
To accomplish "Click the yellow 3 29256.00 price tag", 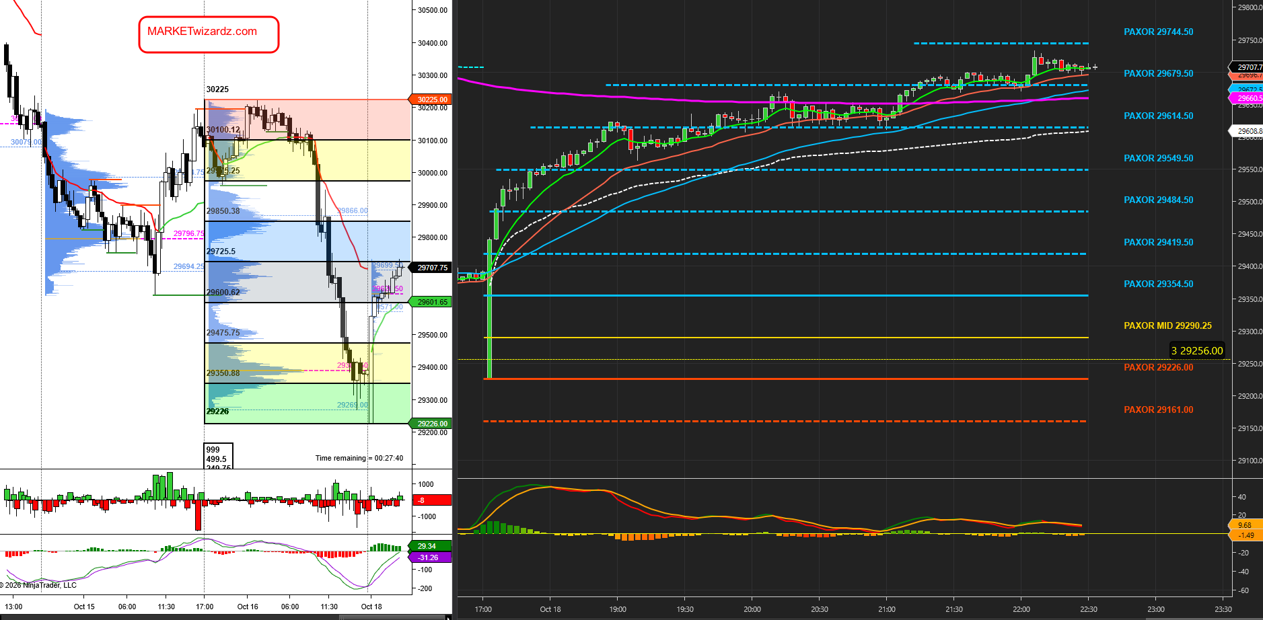I will pyautogui.click(x=1197, y=350).
